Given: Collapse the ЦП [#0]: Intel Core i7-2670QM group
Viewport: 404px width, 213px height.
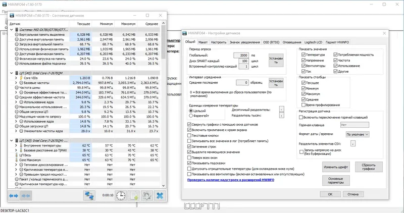Looking at the screenshot, I should click(11, 73).
